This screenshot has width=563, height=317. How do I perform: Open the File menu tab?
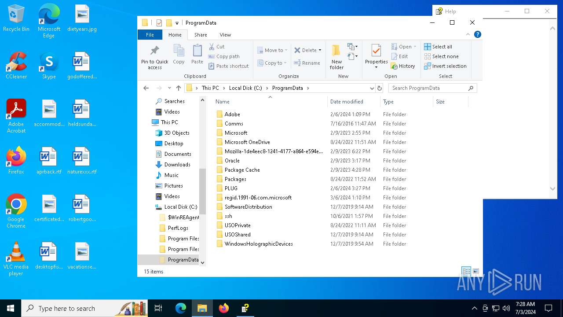(x=150, y=35)
